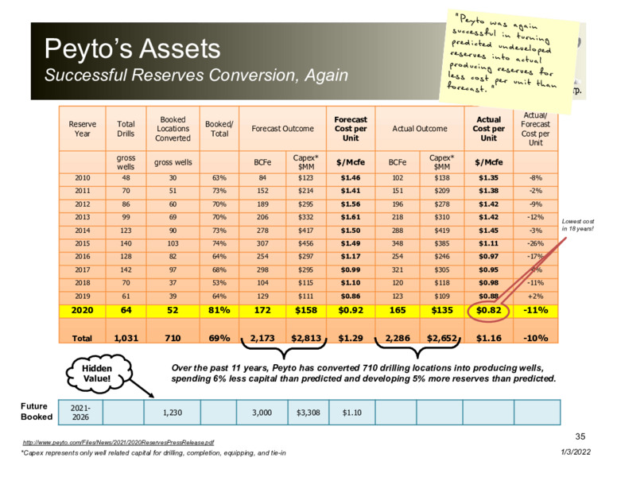Click forecast capex "$295" in 2012 row
This screenshot has height=477, width=617.
306,204
